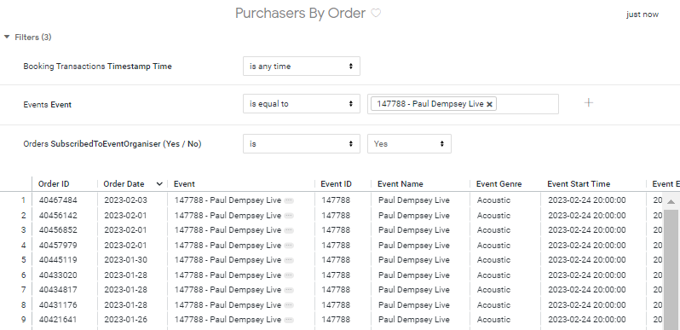This screenshot has width=680, height=330.
Task: Open the ellipsis menu on row 5 Event cell
Action: tap(289, 260)
